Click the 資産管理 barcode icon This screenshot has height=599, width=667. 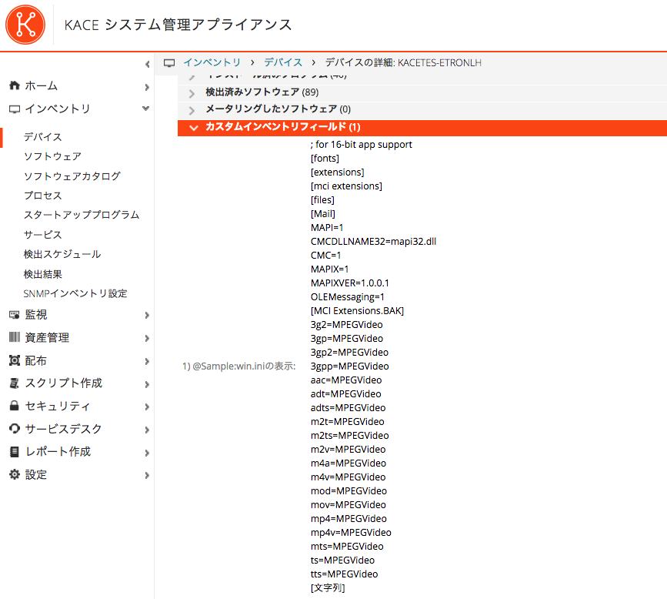[x=15, y=337]
